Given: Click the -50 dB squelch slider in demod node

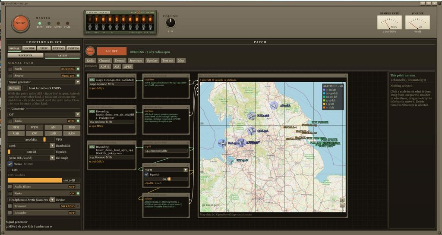Looking at the screenshot, I should pyautogui.click(x=166, y=179).
